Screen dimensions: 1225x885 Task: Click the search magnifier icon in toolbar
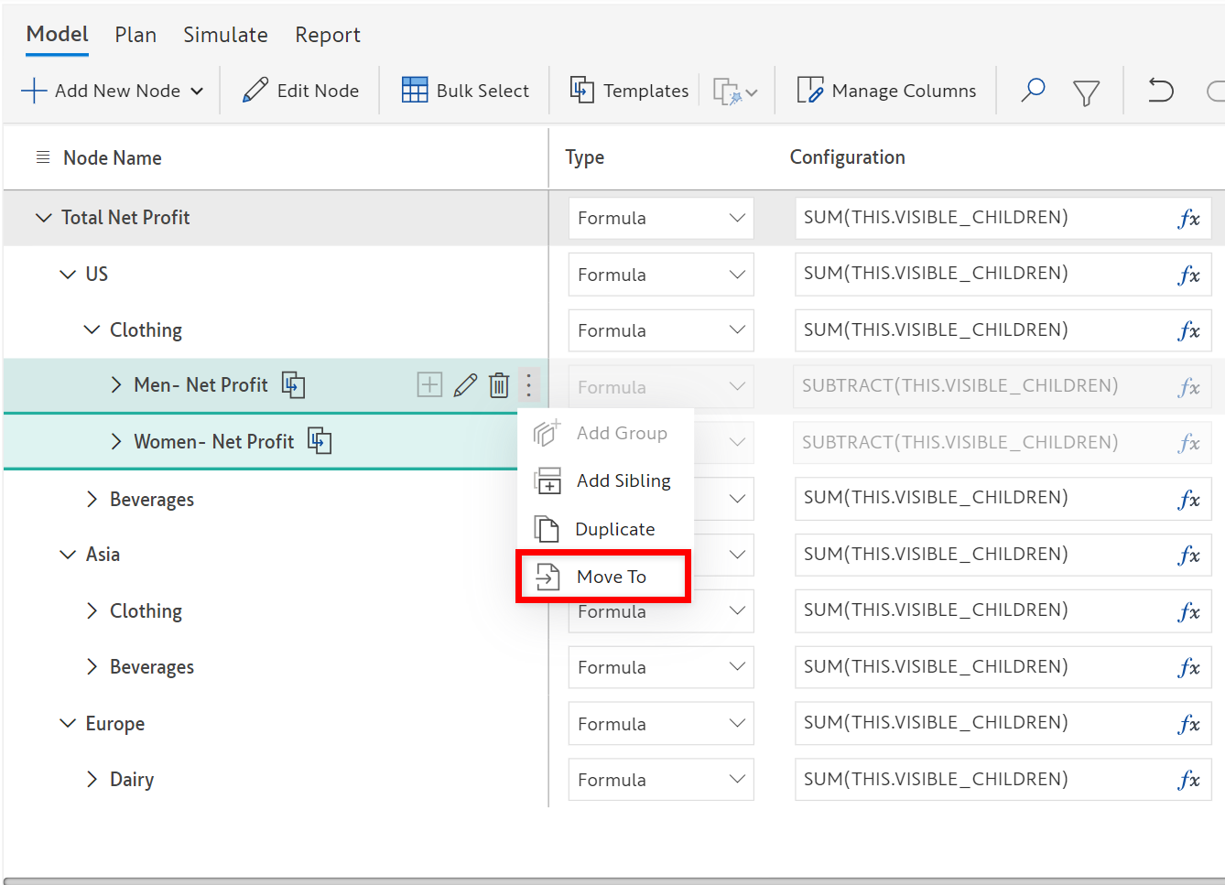pos(1033,91)
